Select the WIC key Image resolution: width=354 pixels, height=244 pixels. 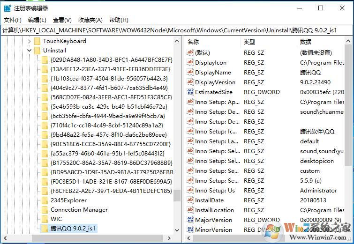[x=56, y=219]
